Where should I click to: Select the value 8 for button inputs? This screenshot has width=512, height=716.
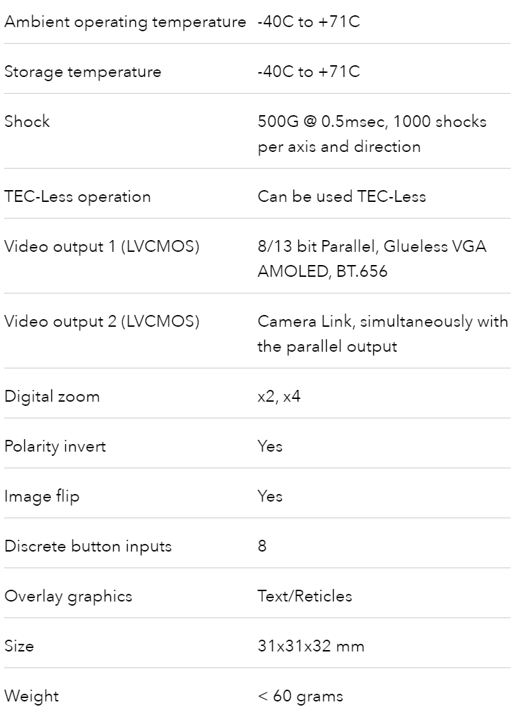(x=262, y=546)
